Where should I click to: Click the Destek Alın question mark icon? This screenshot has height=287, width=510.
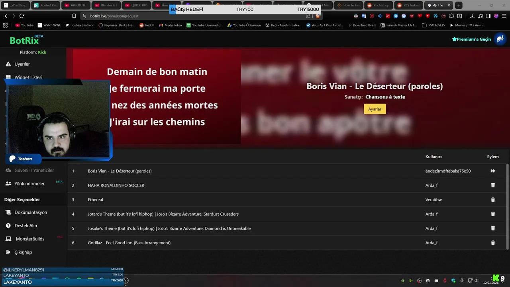tap(8, 226)
